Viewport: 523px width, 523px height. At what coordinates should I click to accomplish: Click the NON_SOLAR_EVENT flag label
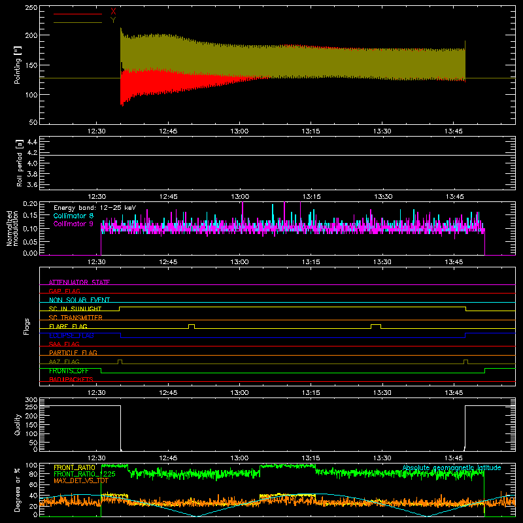79,300
